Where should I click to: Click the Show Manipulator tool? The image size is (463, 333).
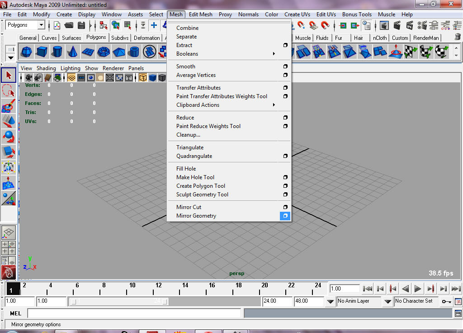click(9, 198)
